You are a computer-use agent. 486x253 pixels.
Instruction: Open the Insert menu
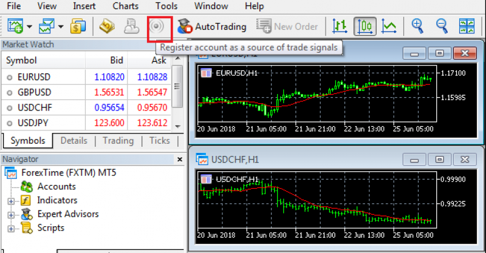84,6
